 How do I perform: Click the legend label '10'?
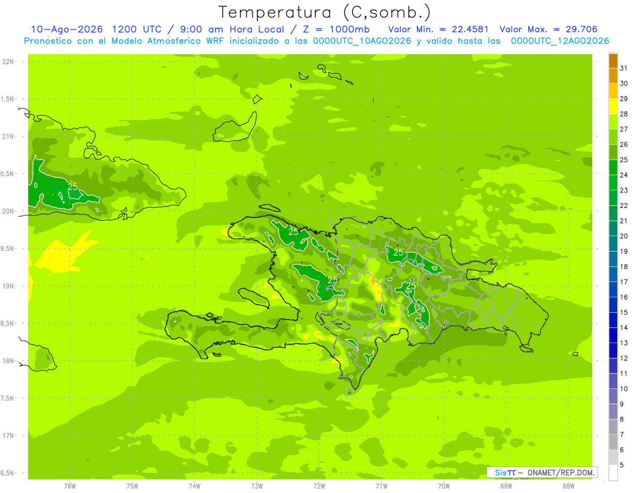point(624,389)
